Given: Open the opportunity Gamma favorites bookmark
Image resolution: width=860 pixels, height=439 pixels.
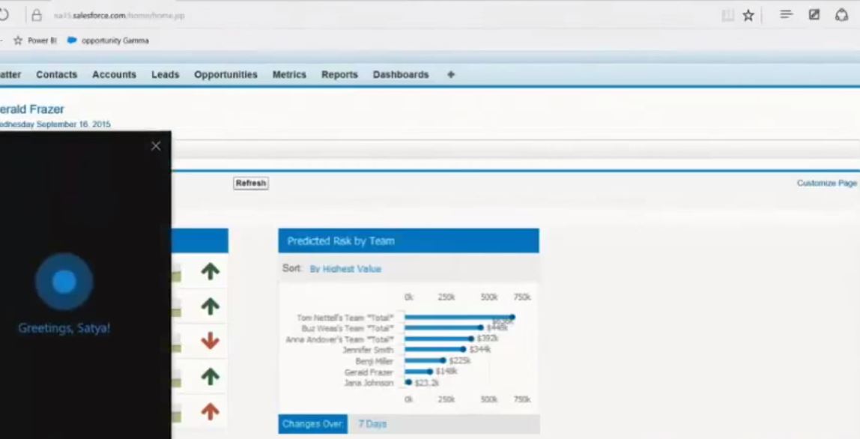Looking at the screenshot, I should point(108,40).
